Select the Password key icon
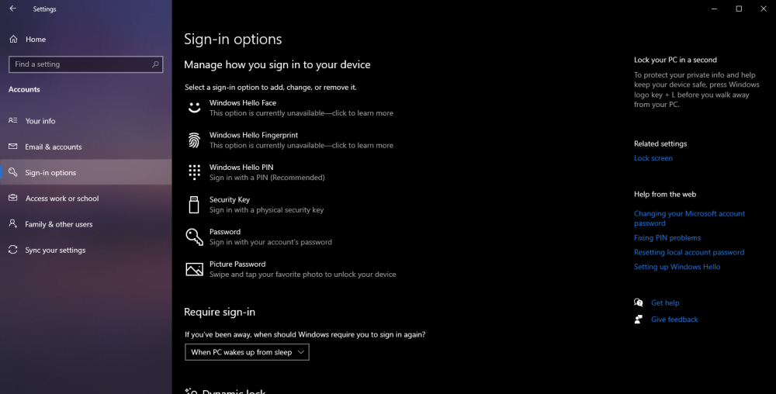This screenshot has height=394, width=776. click(194, 237)
